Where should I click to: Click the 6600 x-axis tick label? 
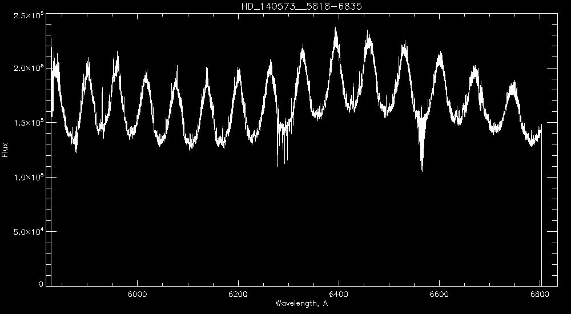point(439,295)
